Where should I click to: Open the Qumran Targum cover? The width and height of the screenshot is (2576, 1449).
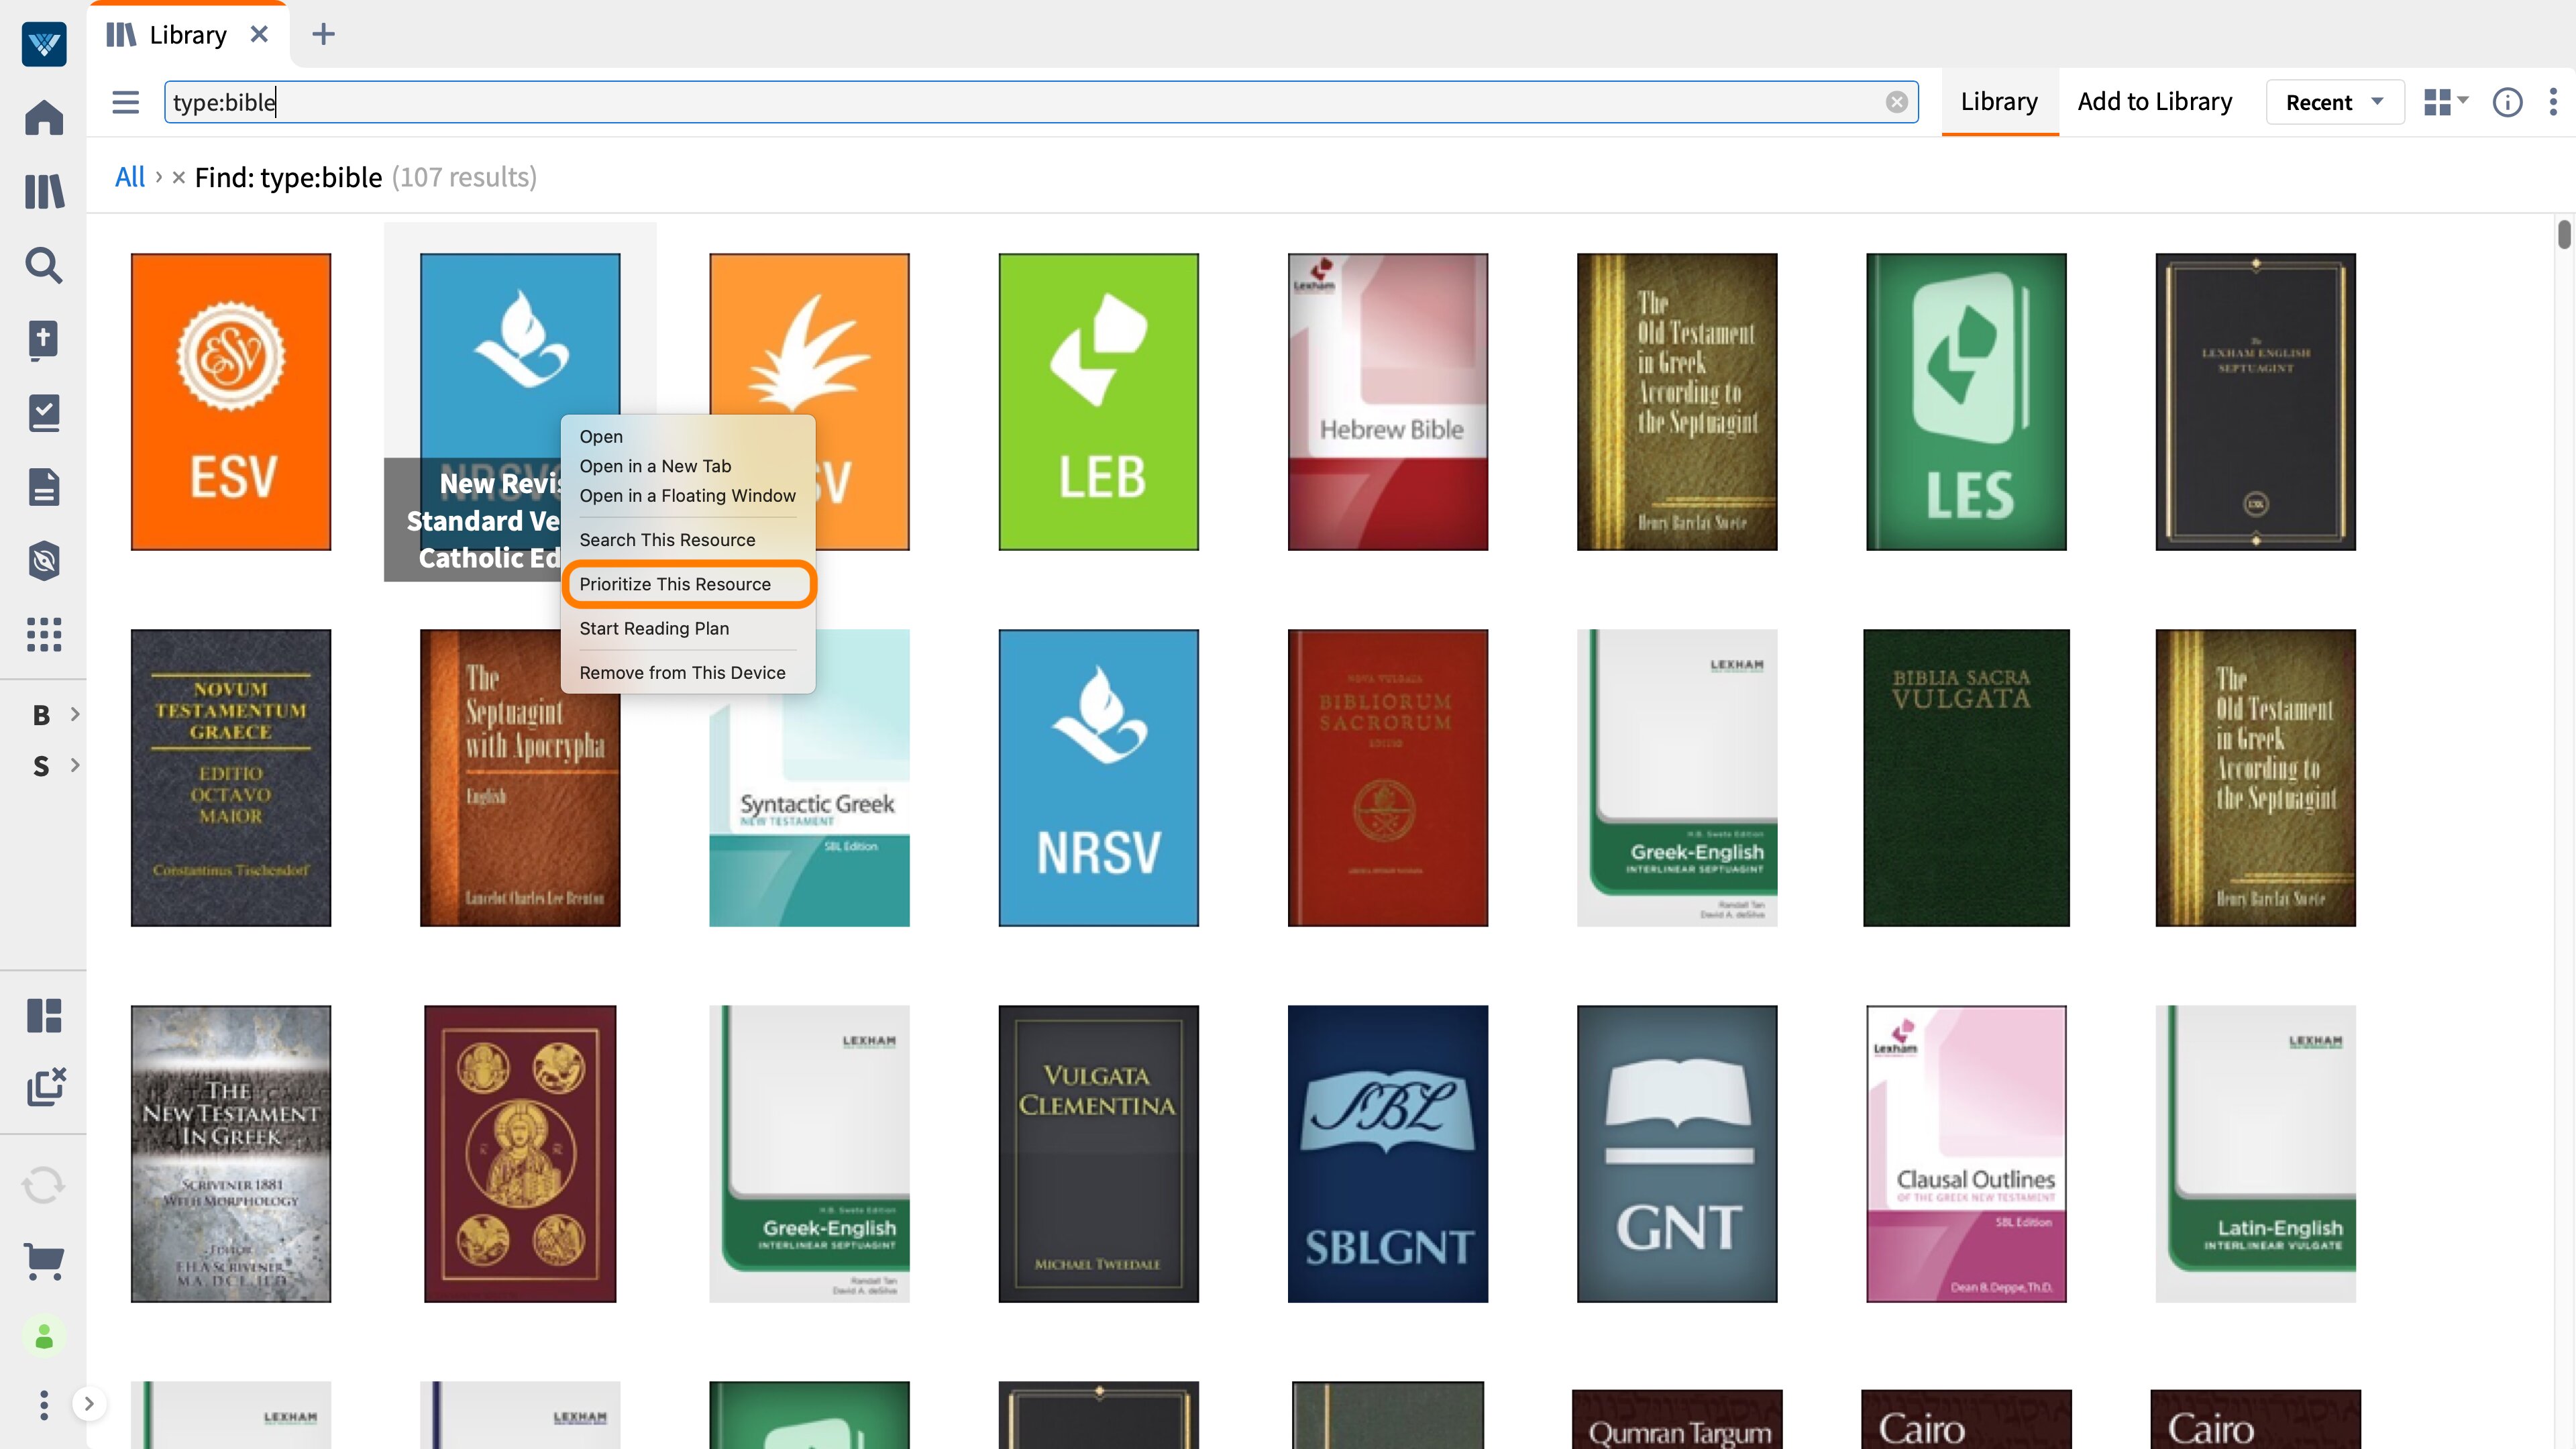[x=1677, y=1419]
